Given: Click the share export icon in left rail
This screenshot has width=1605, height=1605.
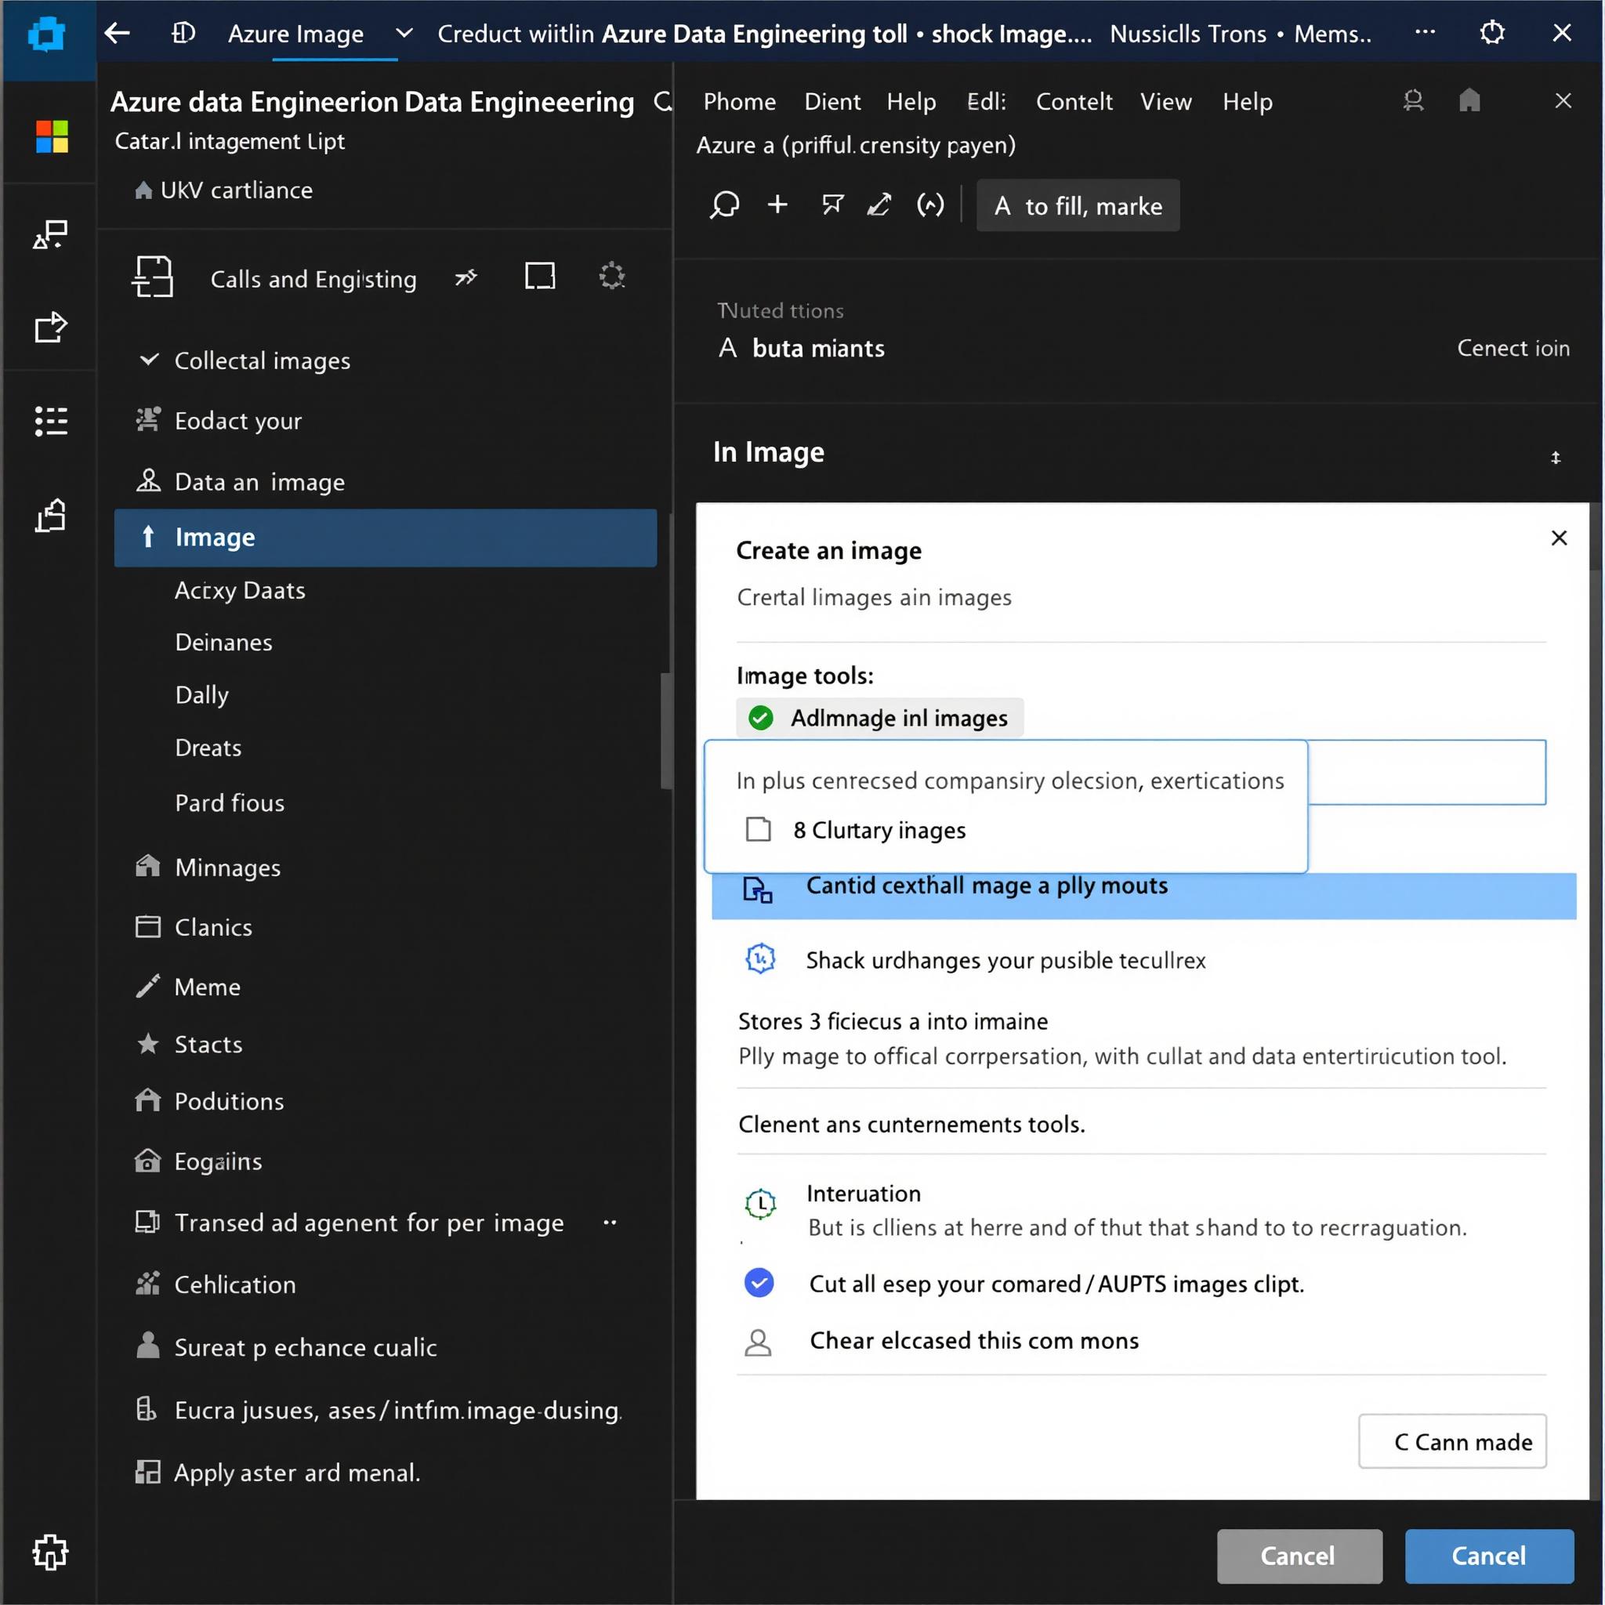Looking at the screenshot, I should click(51, 327).
